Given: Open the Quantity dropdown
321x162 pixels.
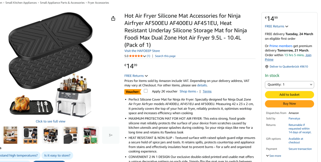Looking at the screenshot, I should coord(289,85).
